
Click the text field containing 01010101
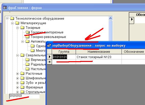pyautogui.click(x=24, y=96)
